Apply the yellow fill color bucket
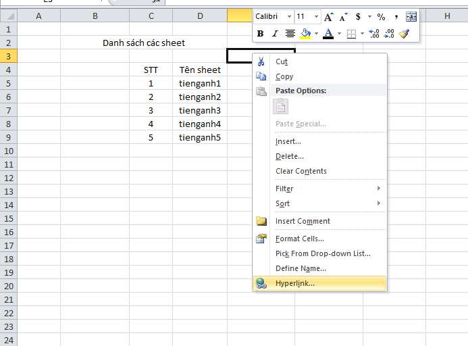468x346 pixels. (x=305, y=34)
